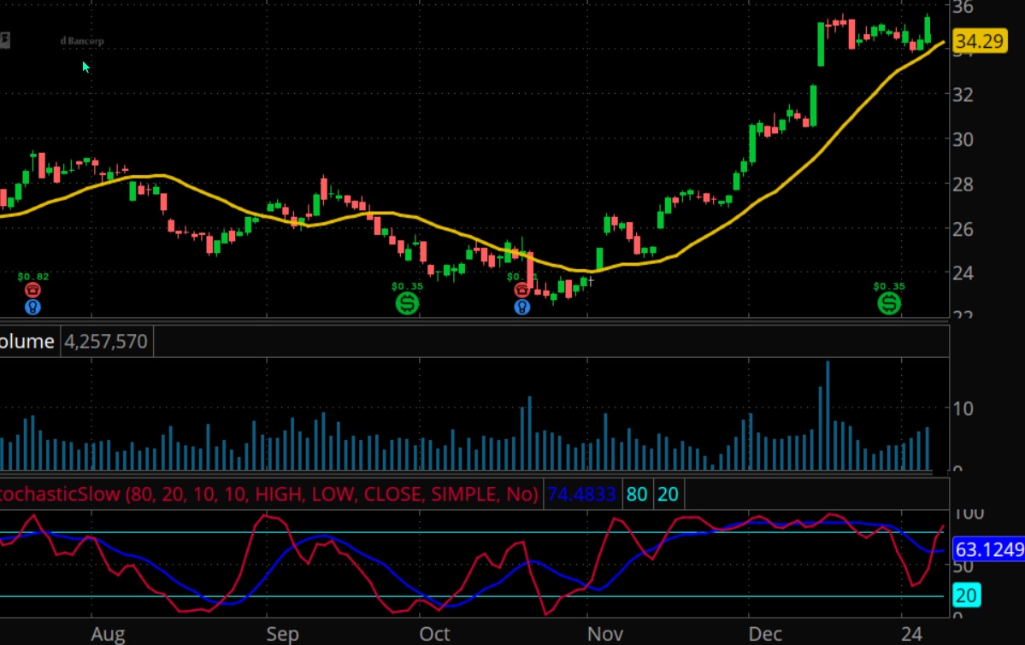
Task: Click the cyan 80 overbought readout
Action: (x=636, y=494)
